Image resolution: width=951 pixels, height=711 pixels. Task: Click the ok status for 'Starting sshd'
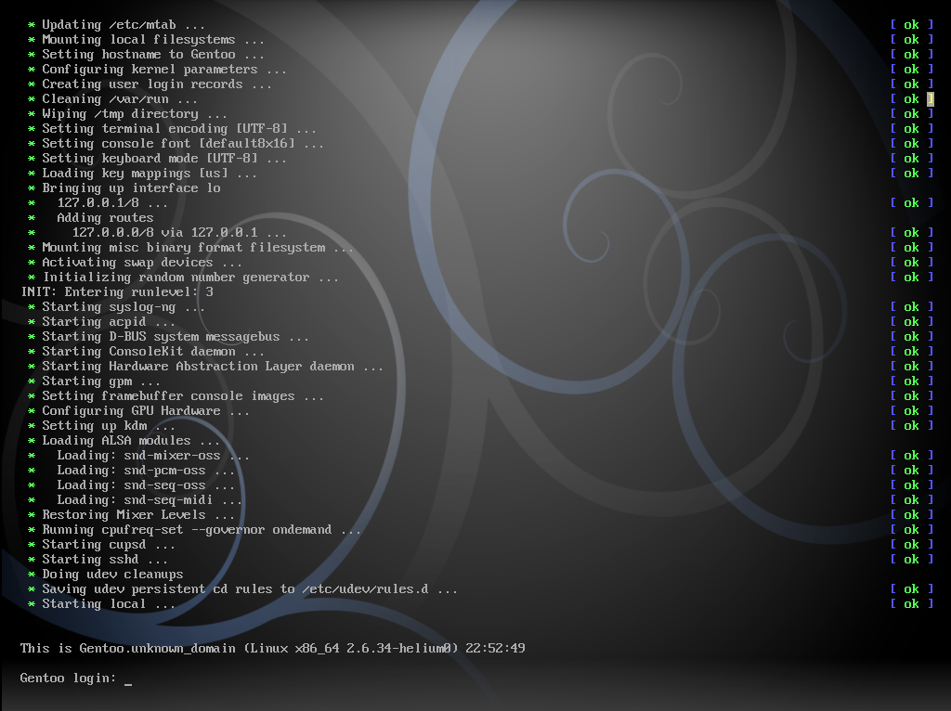point(912,560)
